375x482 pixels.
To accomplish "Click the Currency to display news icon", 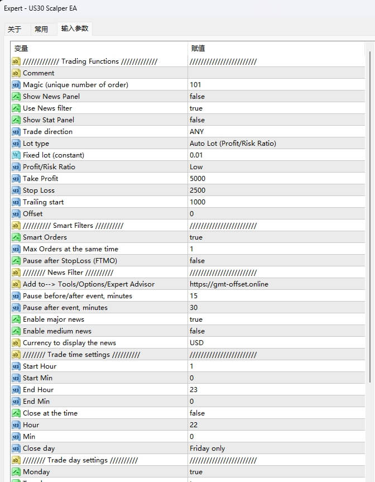I will pyautogui.click(x=16, y=343).
